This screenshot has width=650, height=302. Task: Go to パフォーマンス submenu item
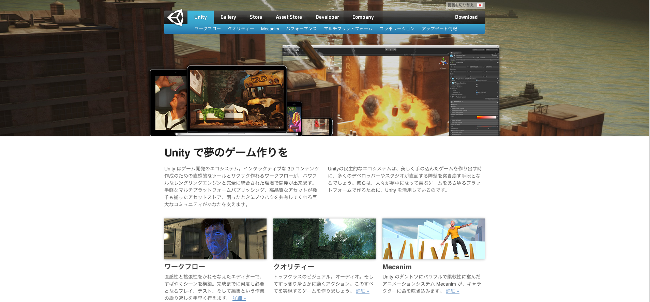pos(301,29)
